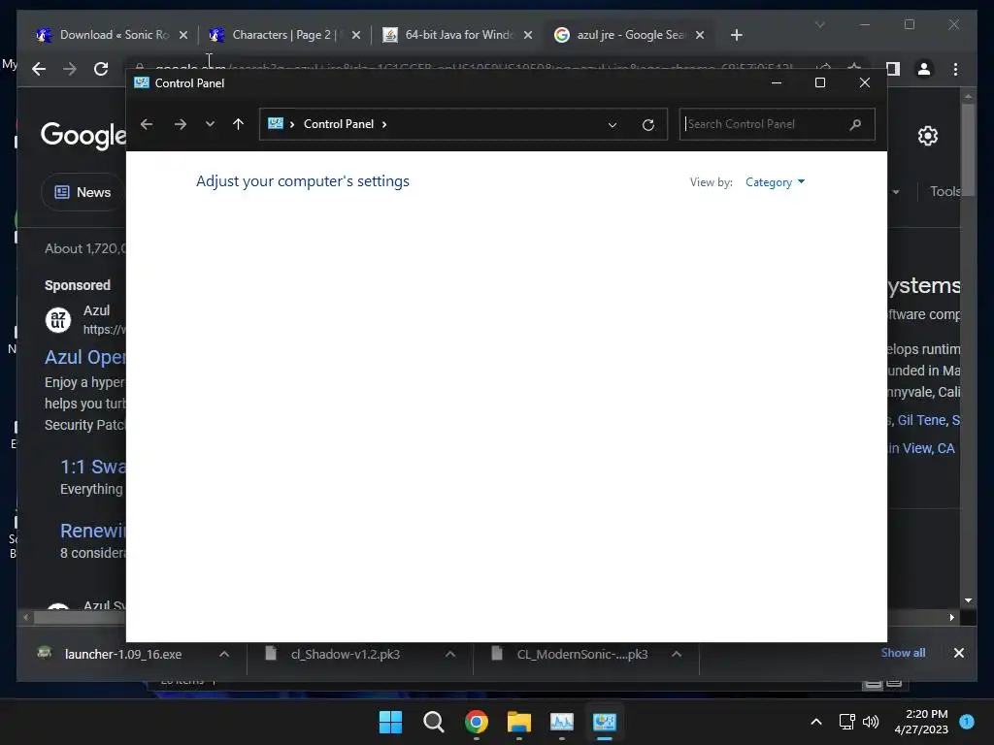Close the 64-bit Java tab
The height and width of the screenshot is (745, 994).
(x=528, y=35)
